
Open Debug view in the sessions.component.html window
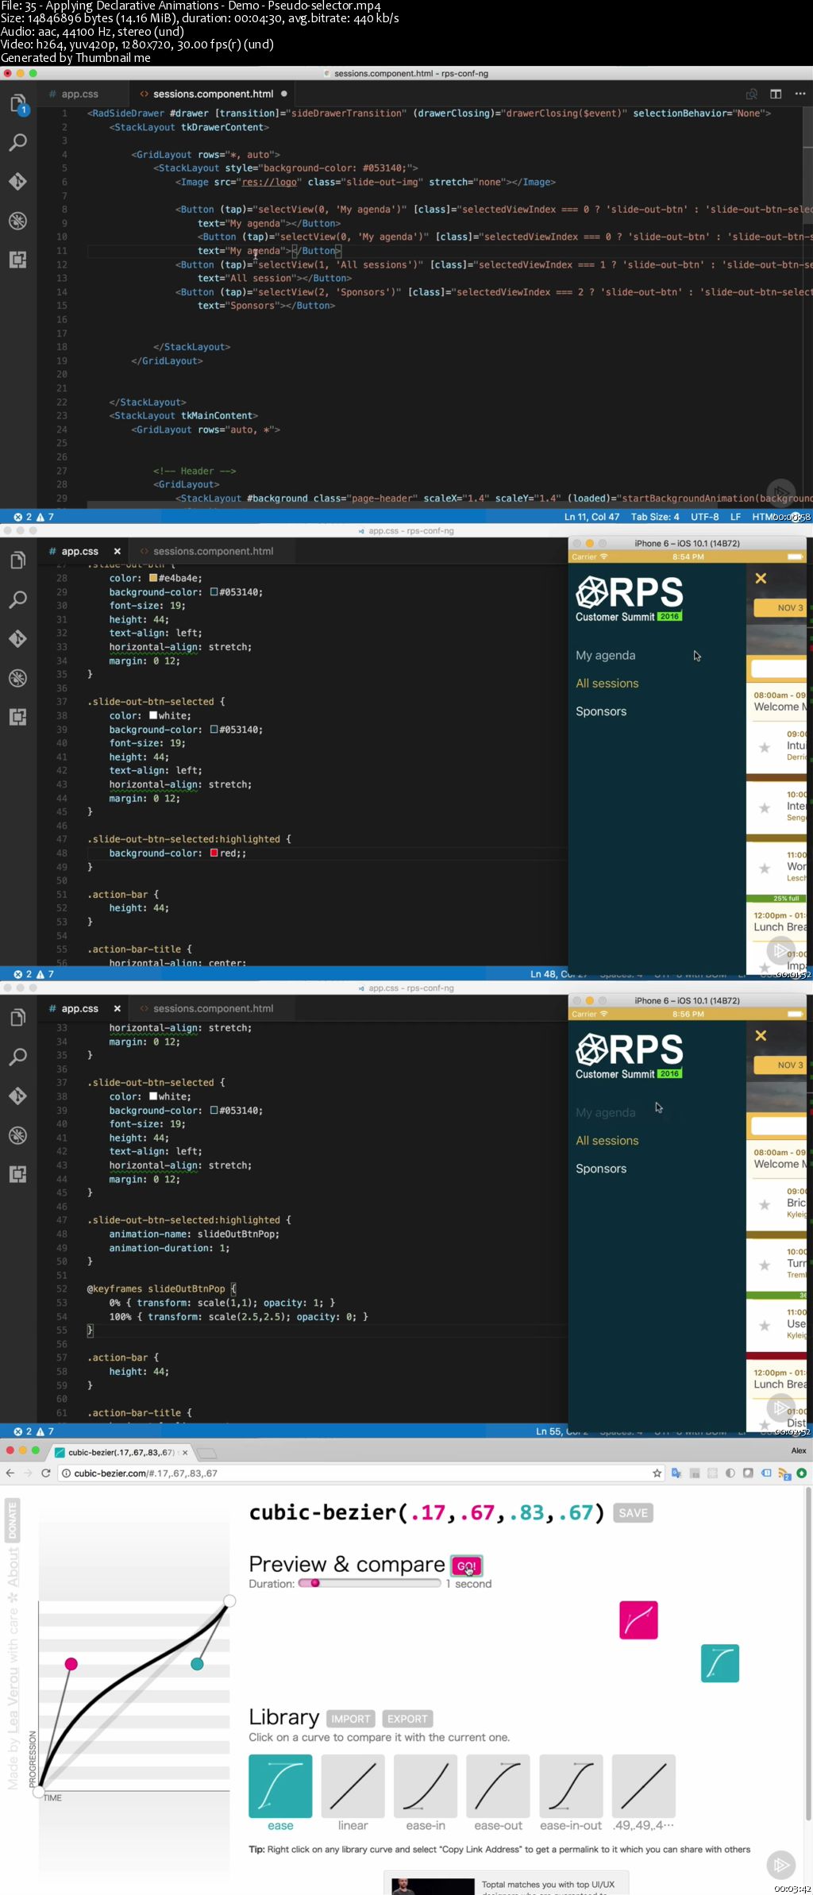click(x=17, y=221)
